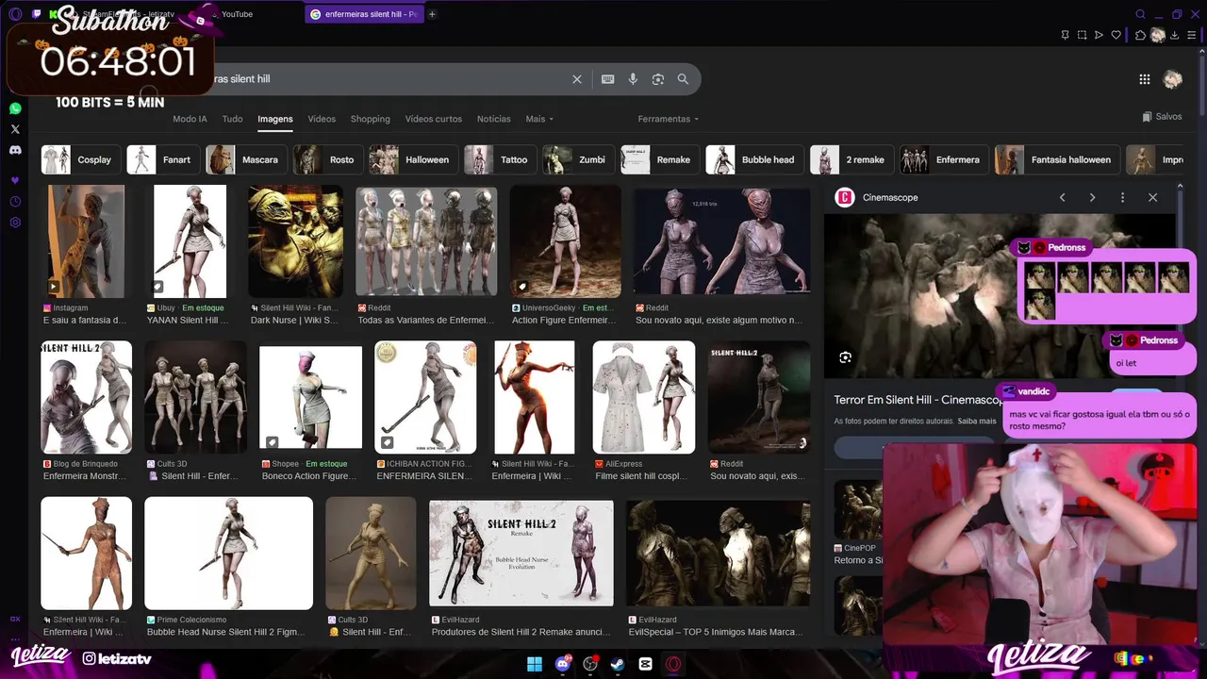
Task: Filter images by Halloween chip
Action: 413,159
